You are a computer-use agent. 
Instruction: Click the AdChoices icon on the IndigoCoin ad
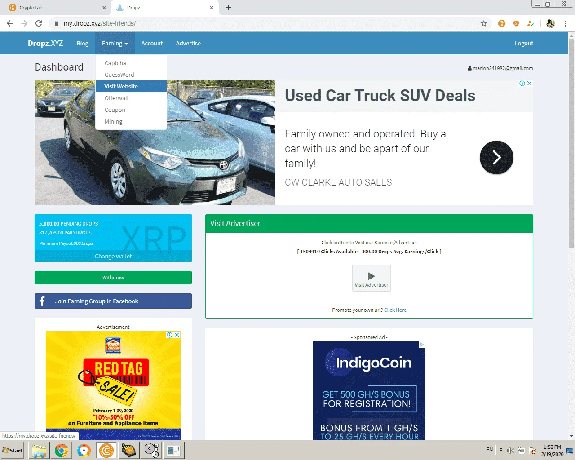422,345
